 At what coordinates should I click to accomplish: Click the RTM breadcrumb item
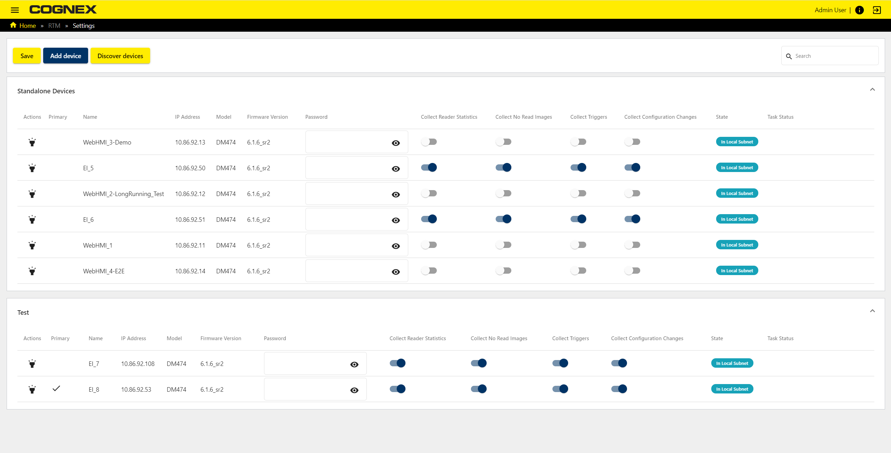(x=54, y=25)
